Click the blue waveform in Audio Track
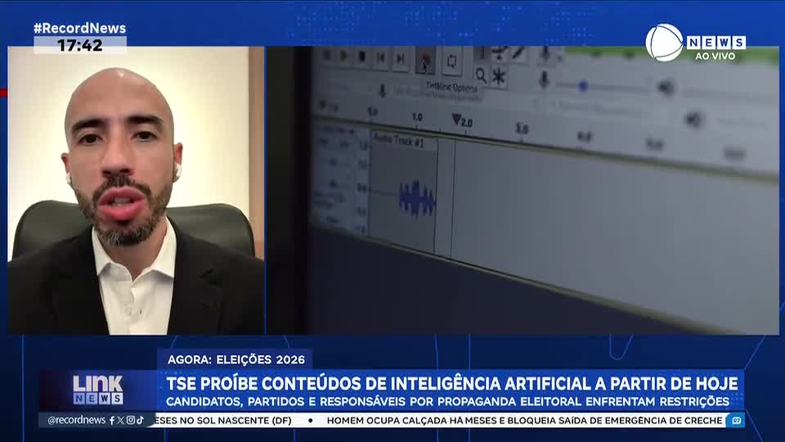 (x=417, y=199)
